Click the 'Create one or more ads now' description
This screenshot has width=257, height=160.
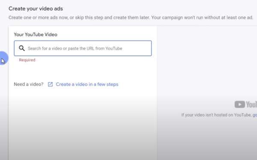[x=131, y=17]
